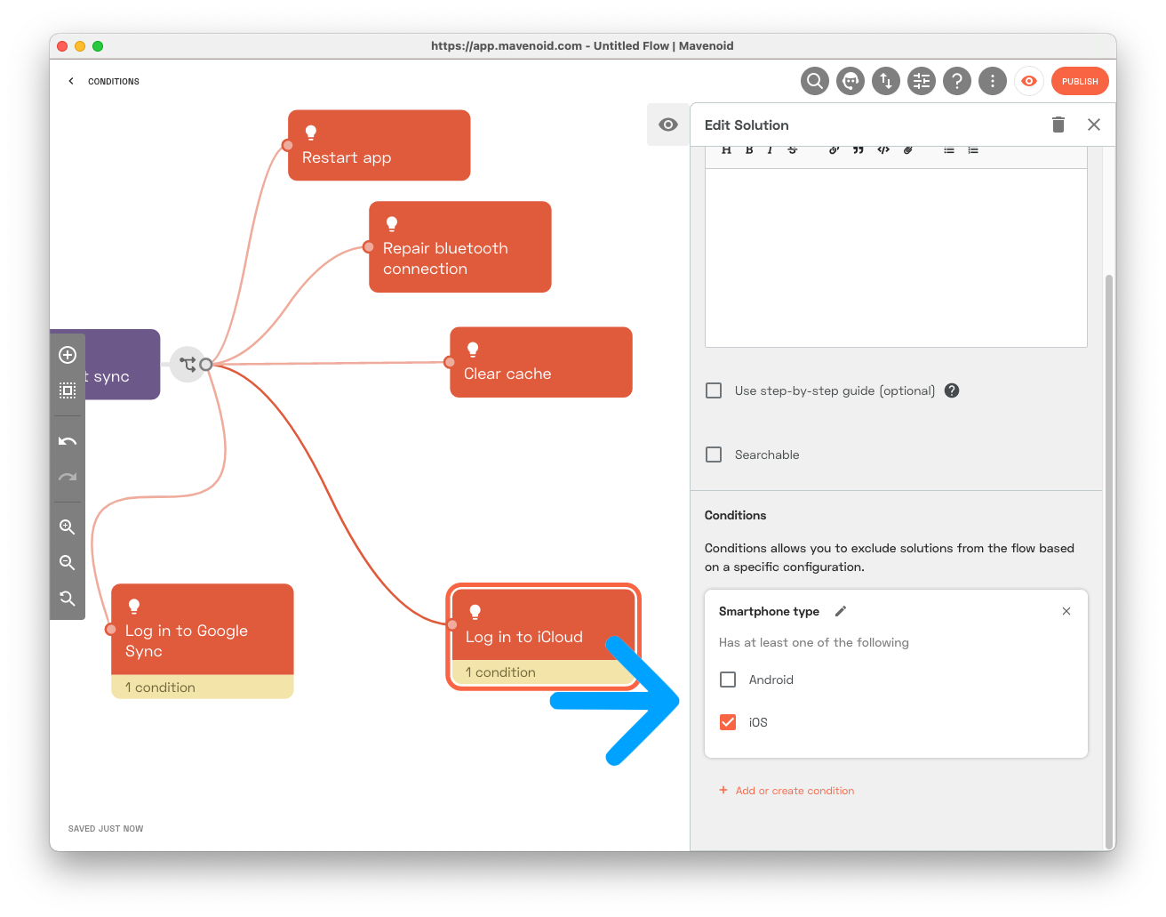Select the Repair bluetooth connection node
This screenshot has height=917, width=1166.
460,247
